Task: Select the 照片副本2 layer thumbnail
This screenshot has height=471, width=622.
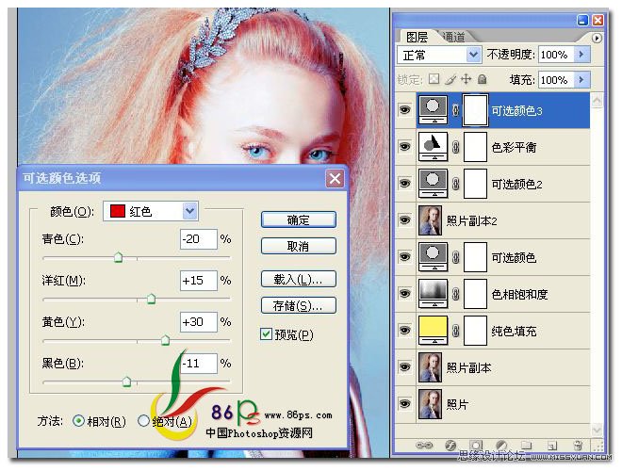Action: tap(430, 220)
